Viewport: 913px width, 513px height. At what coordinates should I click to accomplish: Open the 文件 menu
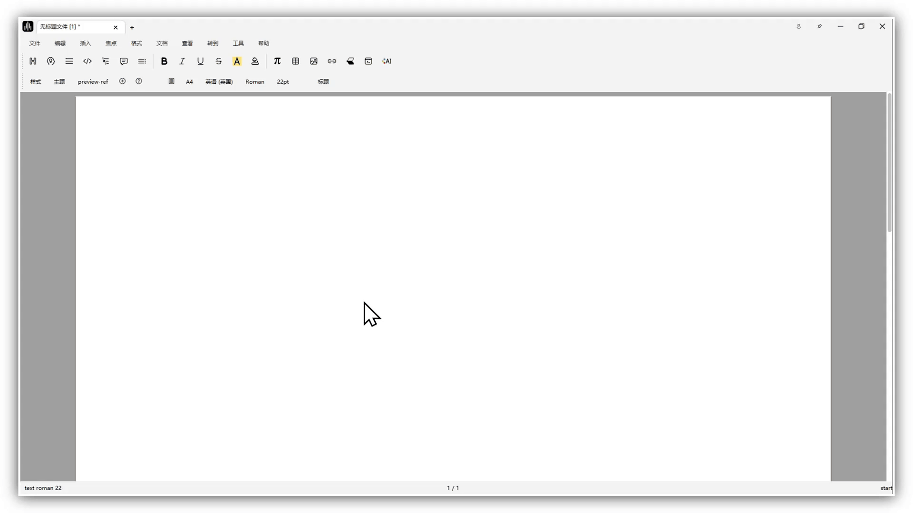point(35,43)
